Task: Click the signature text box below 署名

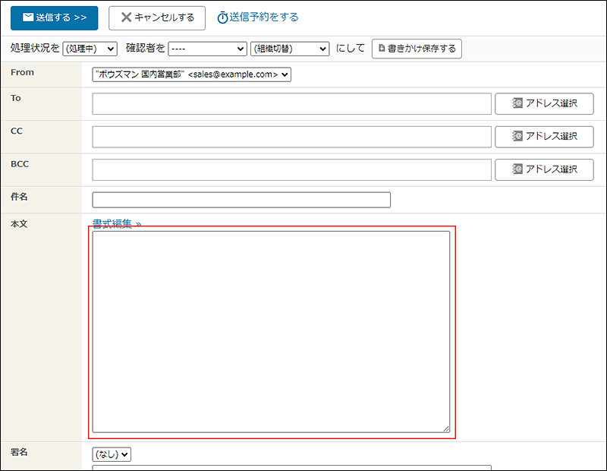Action: tap(291, 467)
